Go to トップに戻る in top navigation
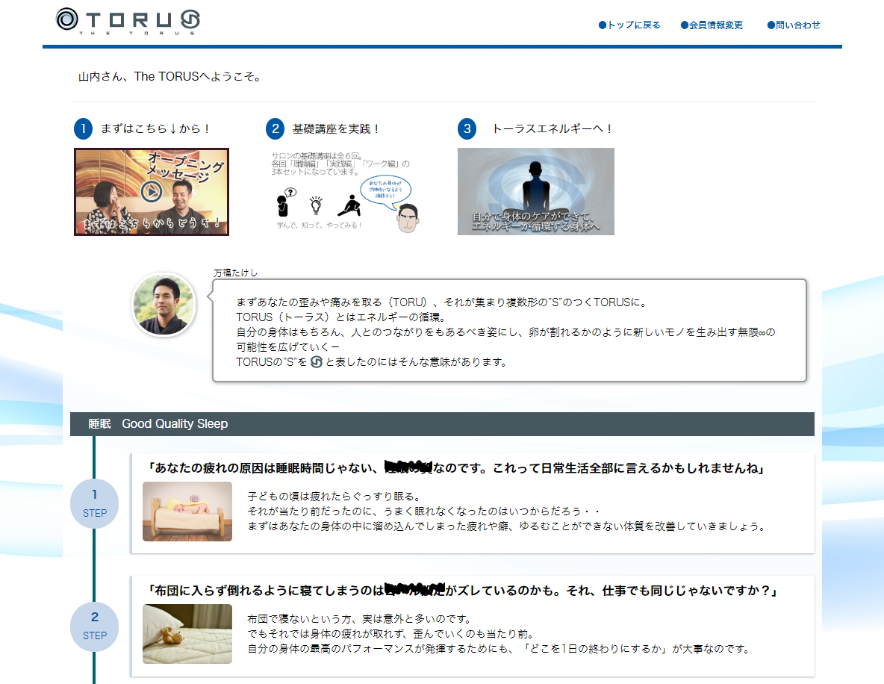Screen dimensions: 884x684 click(x=629, y=25)
